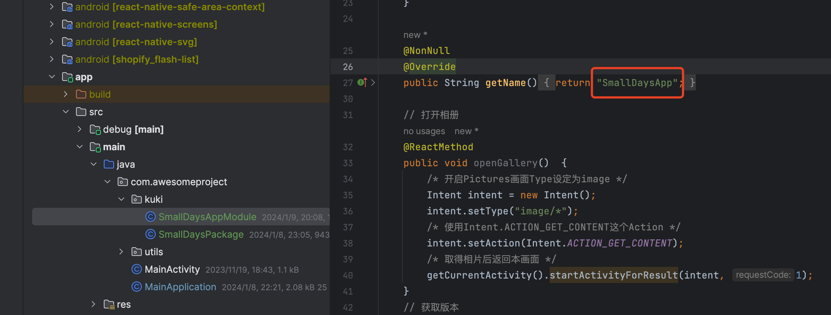Expand android [react-native-safe-area-context] module

click(x=52, y=7)
